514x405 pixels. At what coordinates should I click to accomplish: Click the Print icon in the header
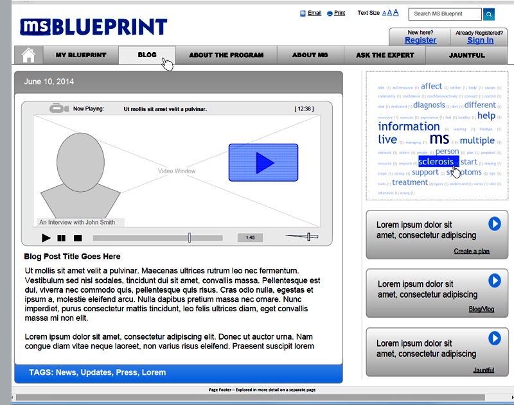coord(329,12)
